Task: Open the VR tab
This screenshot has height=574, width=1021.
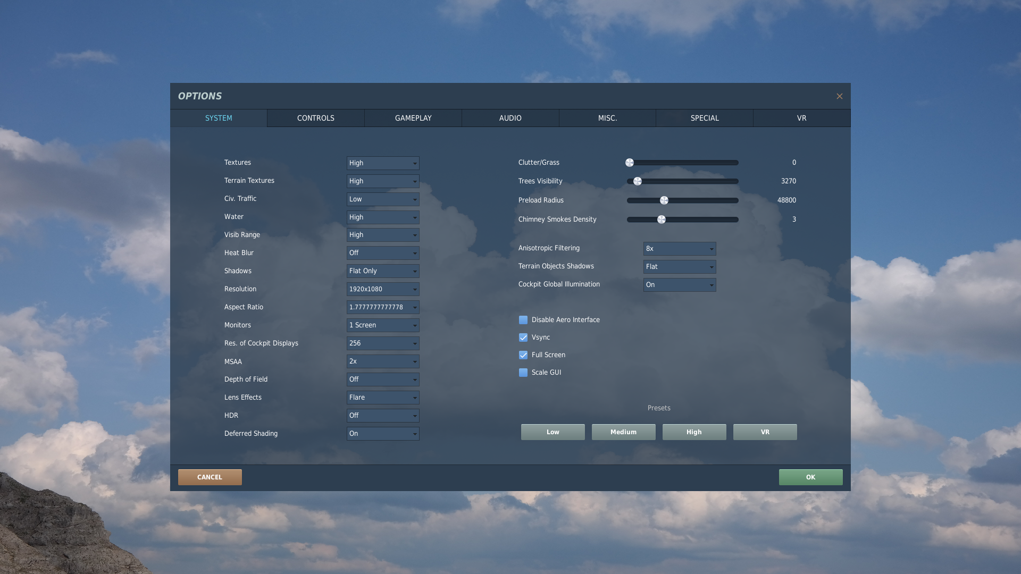Action: pos(801,118)
